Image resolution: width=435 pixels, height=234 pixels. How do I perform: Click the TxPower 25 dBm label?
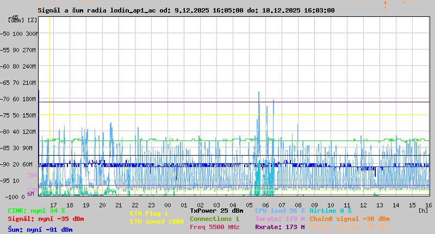click(216, 211)
